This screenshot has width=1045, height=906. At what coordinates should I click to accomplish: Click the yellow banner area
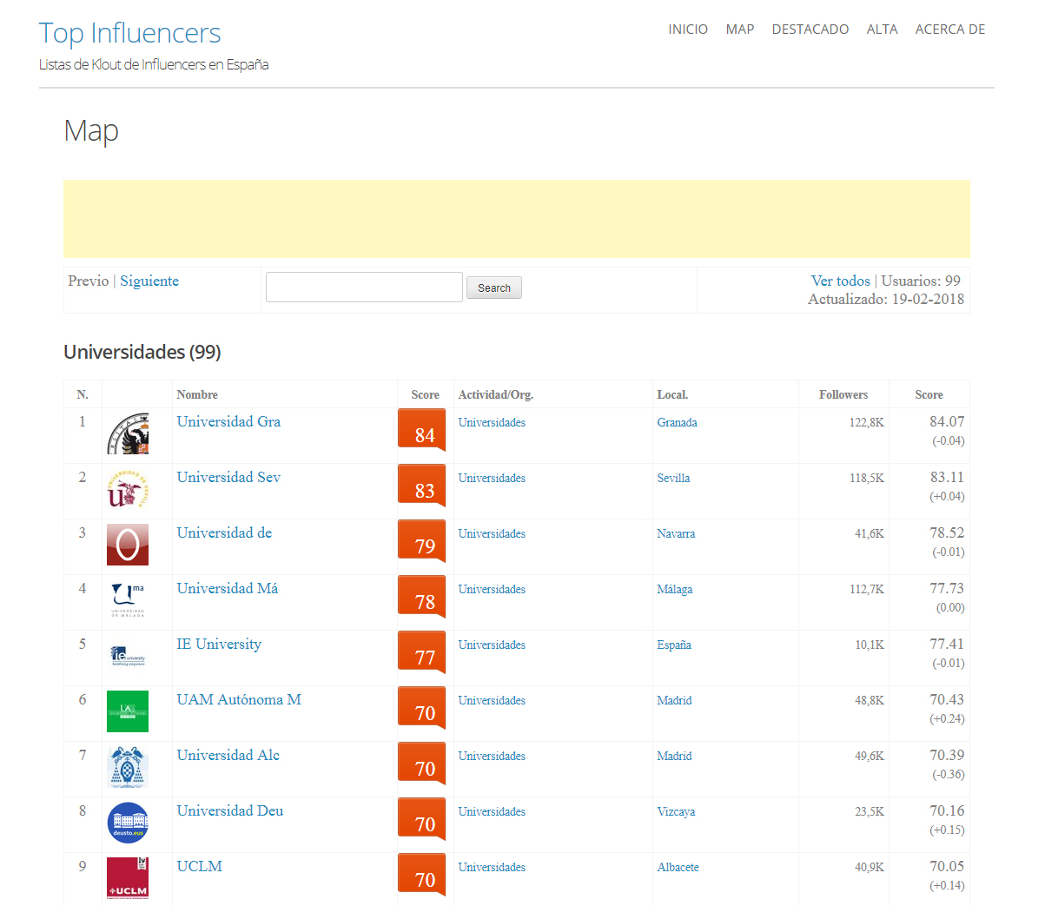pos(517,219)
